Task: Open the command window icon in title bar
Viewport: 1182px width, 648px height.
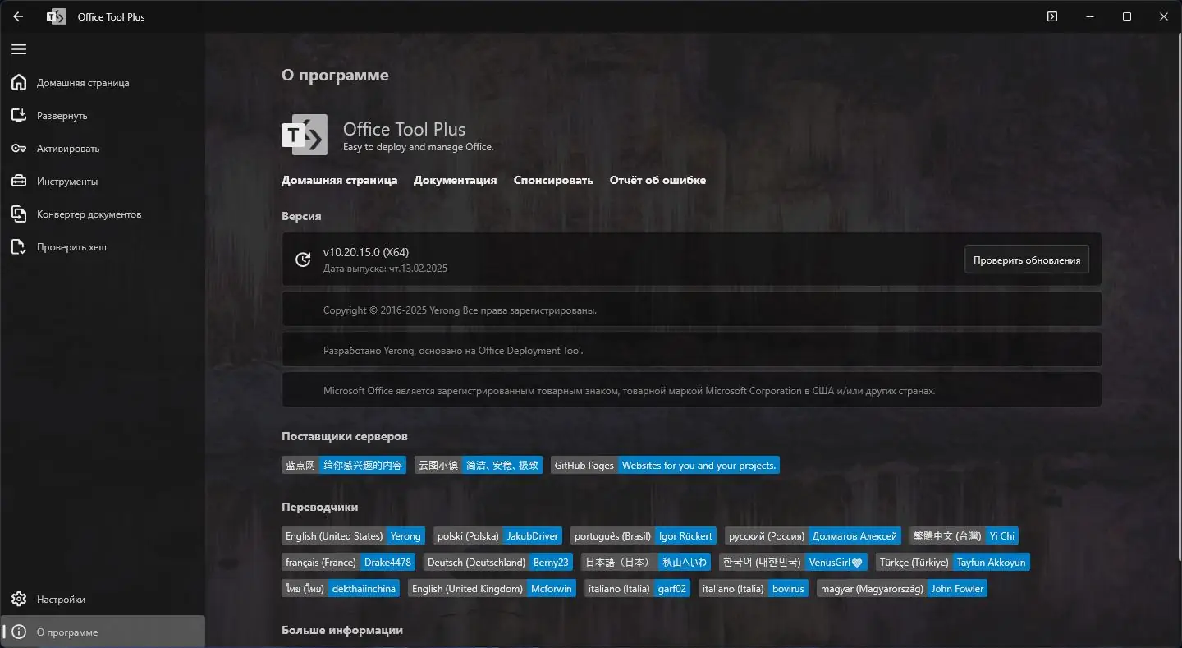Action: pyautogui.click(x=1052, y=16)
